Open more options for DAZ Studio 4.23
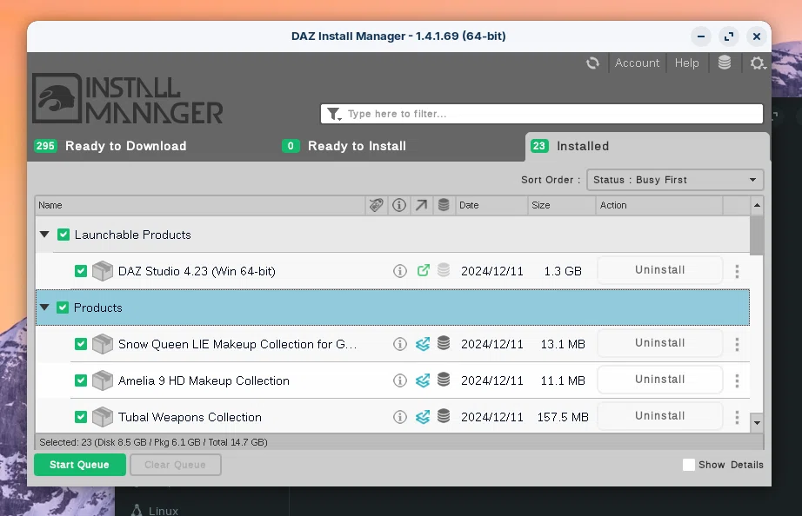Screen dimensions: 802x516 click(737, 271)
